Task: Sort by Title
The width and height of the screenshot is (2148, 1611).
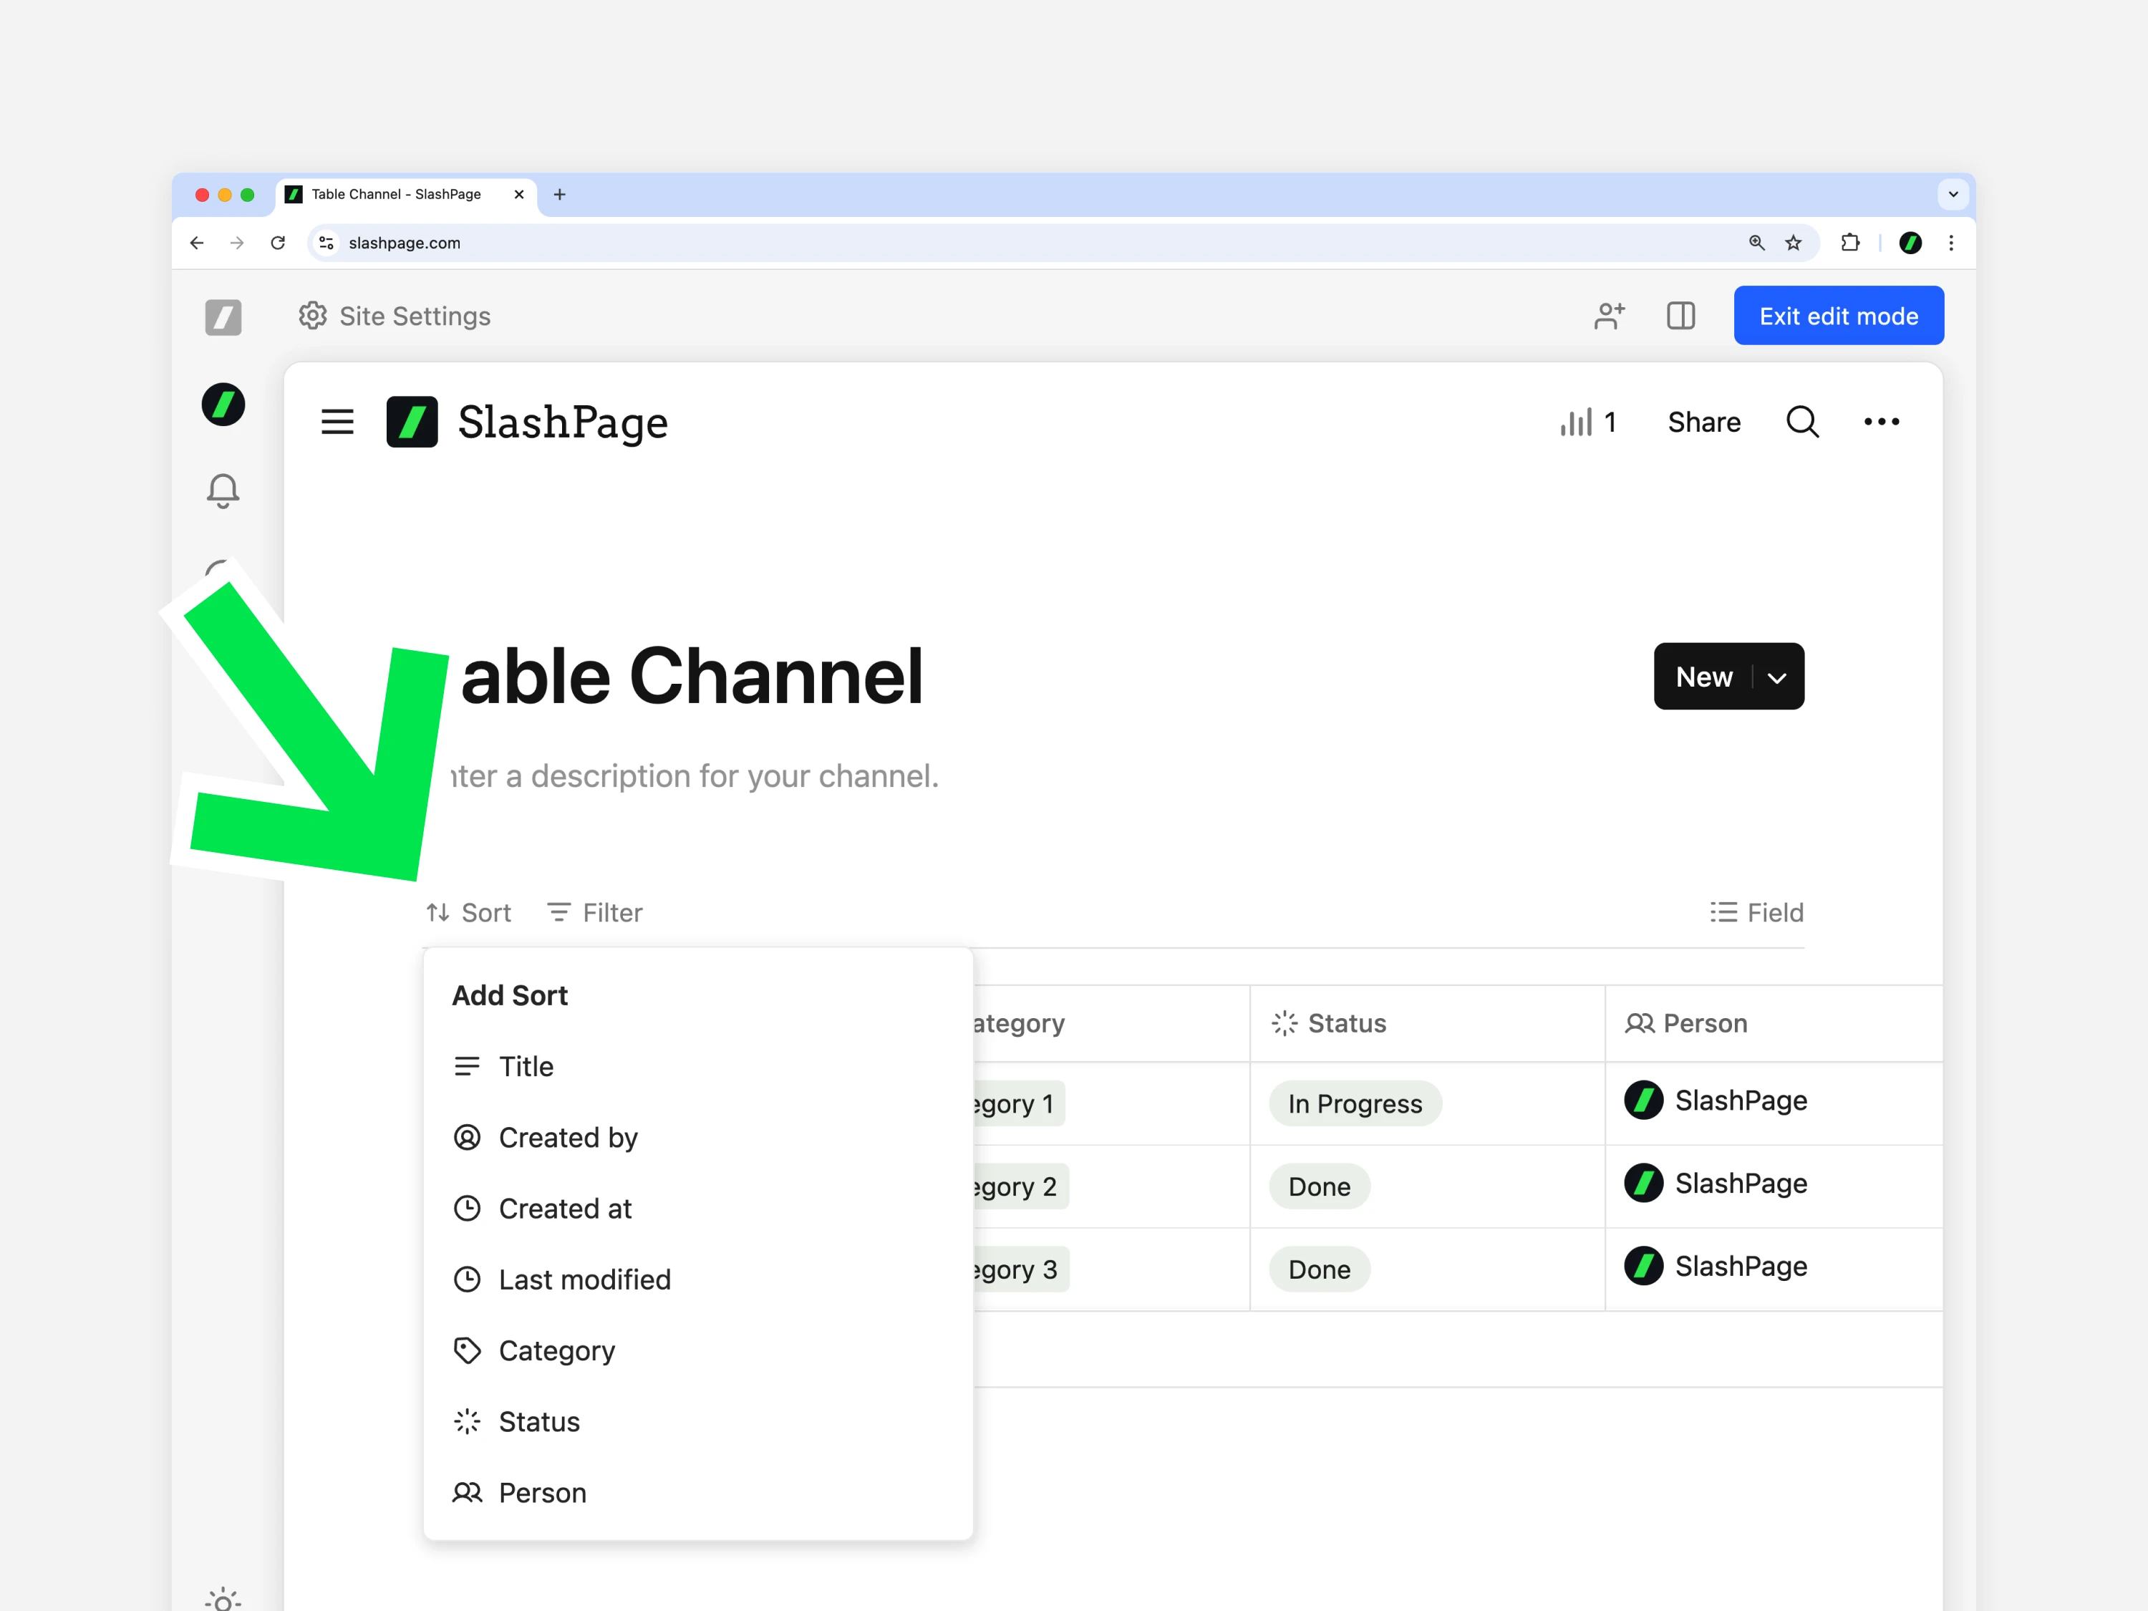Action: [697, 1066]
